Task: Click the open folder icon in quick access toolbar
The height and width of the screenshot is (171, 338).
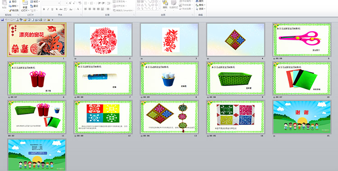Action: click(x=25, y=20)
